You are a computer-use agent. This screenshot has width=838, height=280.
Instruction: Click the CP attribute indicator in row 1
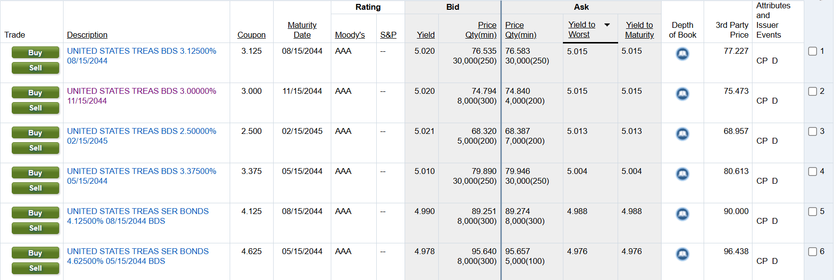pyautogui.click(x=762, y=61)
